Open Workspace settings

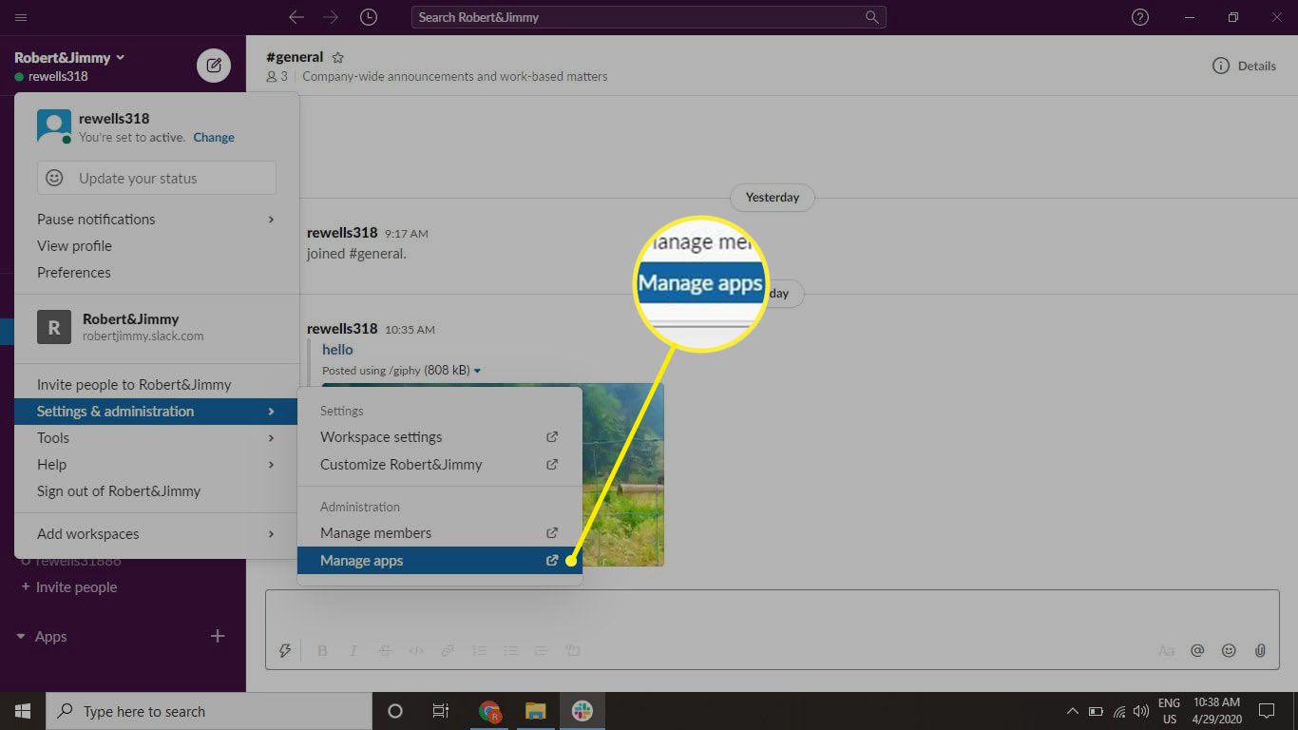coord(439,437)
